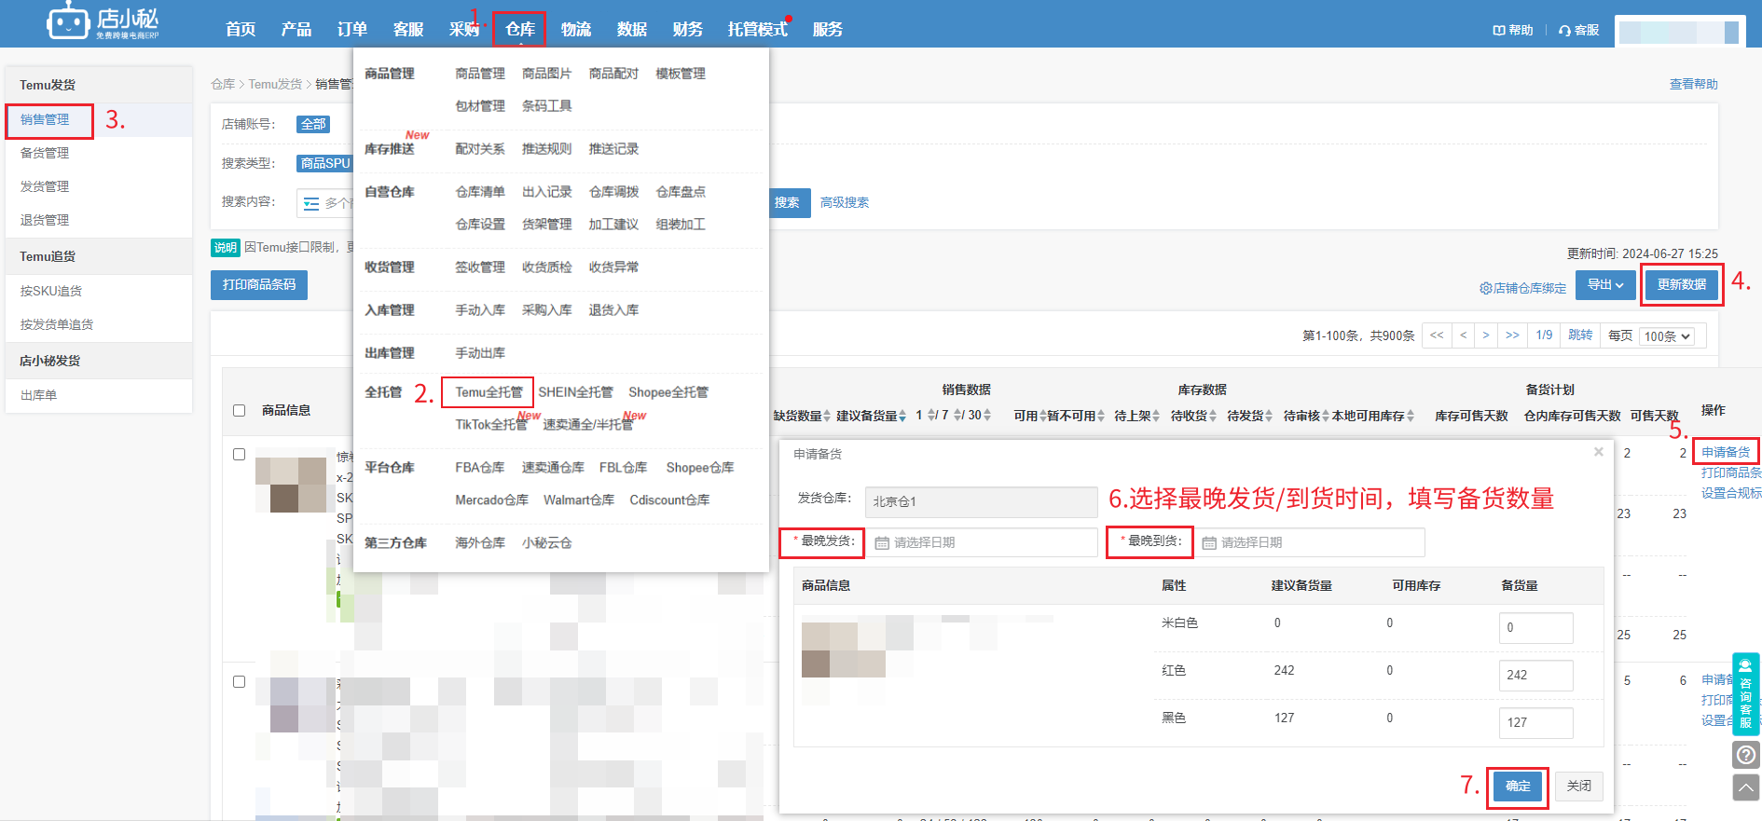Edit the 米白色 备货量 input showing 0
The height and width of the screenshot is (821, 1762).
click(x=1535, y=628)
